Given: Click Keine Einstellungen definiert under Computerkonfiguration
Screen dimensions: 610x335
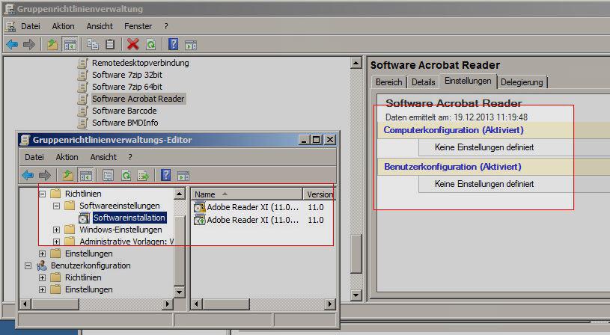Looking at the screenshot, I should (x=484, y=147).
